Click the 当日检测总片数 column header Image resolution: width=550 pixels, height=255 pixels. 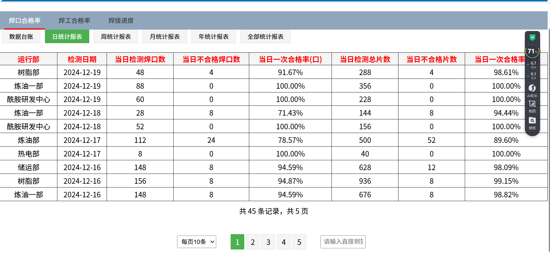coord(365,59)
